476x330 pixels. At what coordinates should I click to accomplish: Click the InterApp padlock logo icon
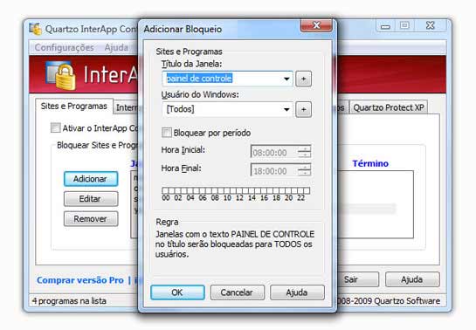pos(62,76)
